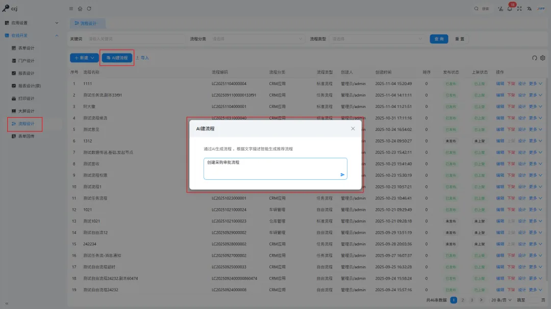The image size is (551, 309).
Task: Click the 创建时间 column header
Action: (x=383, y=72)
